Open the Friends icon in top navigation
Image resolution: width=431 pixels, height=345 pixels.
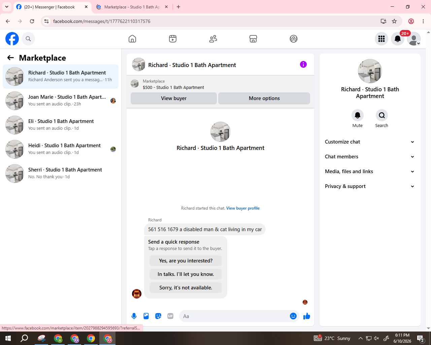pos(213,39)
